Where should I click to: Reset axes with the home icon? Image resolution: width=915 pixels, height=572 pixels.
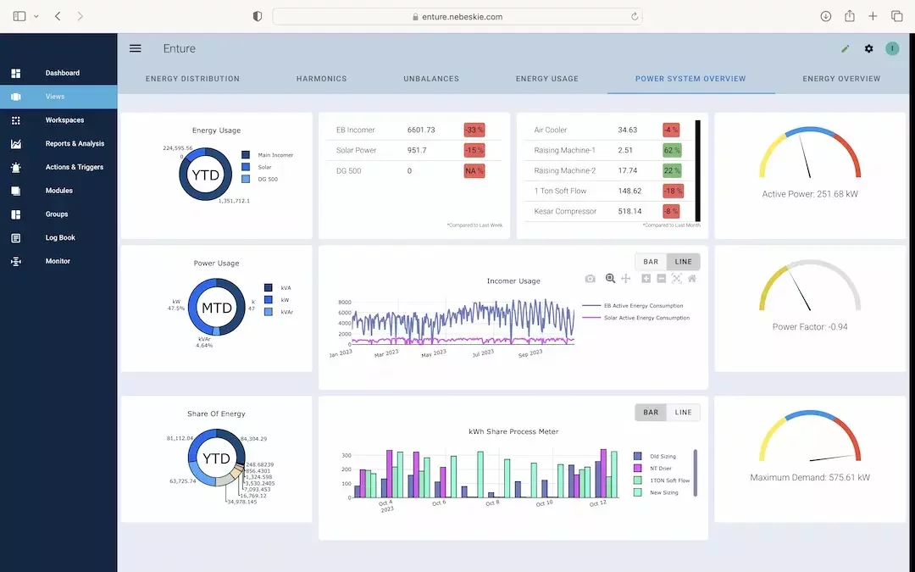coord(692,279)
